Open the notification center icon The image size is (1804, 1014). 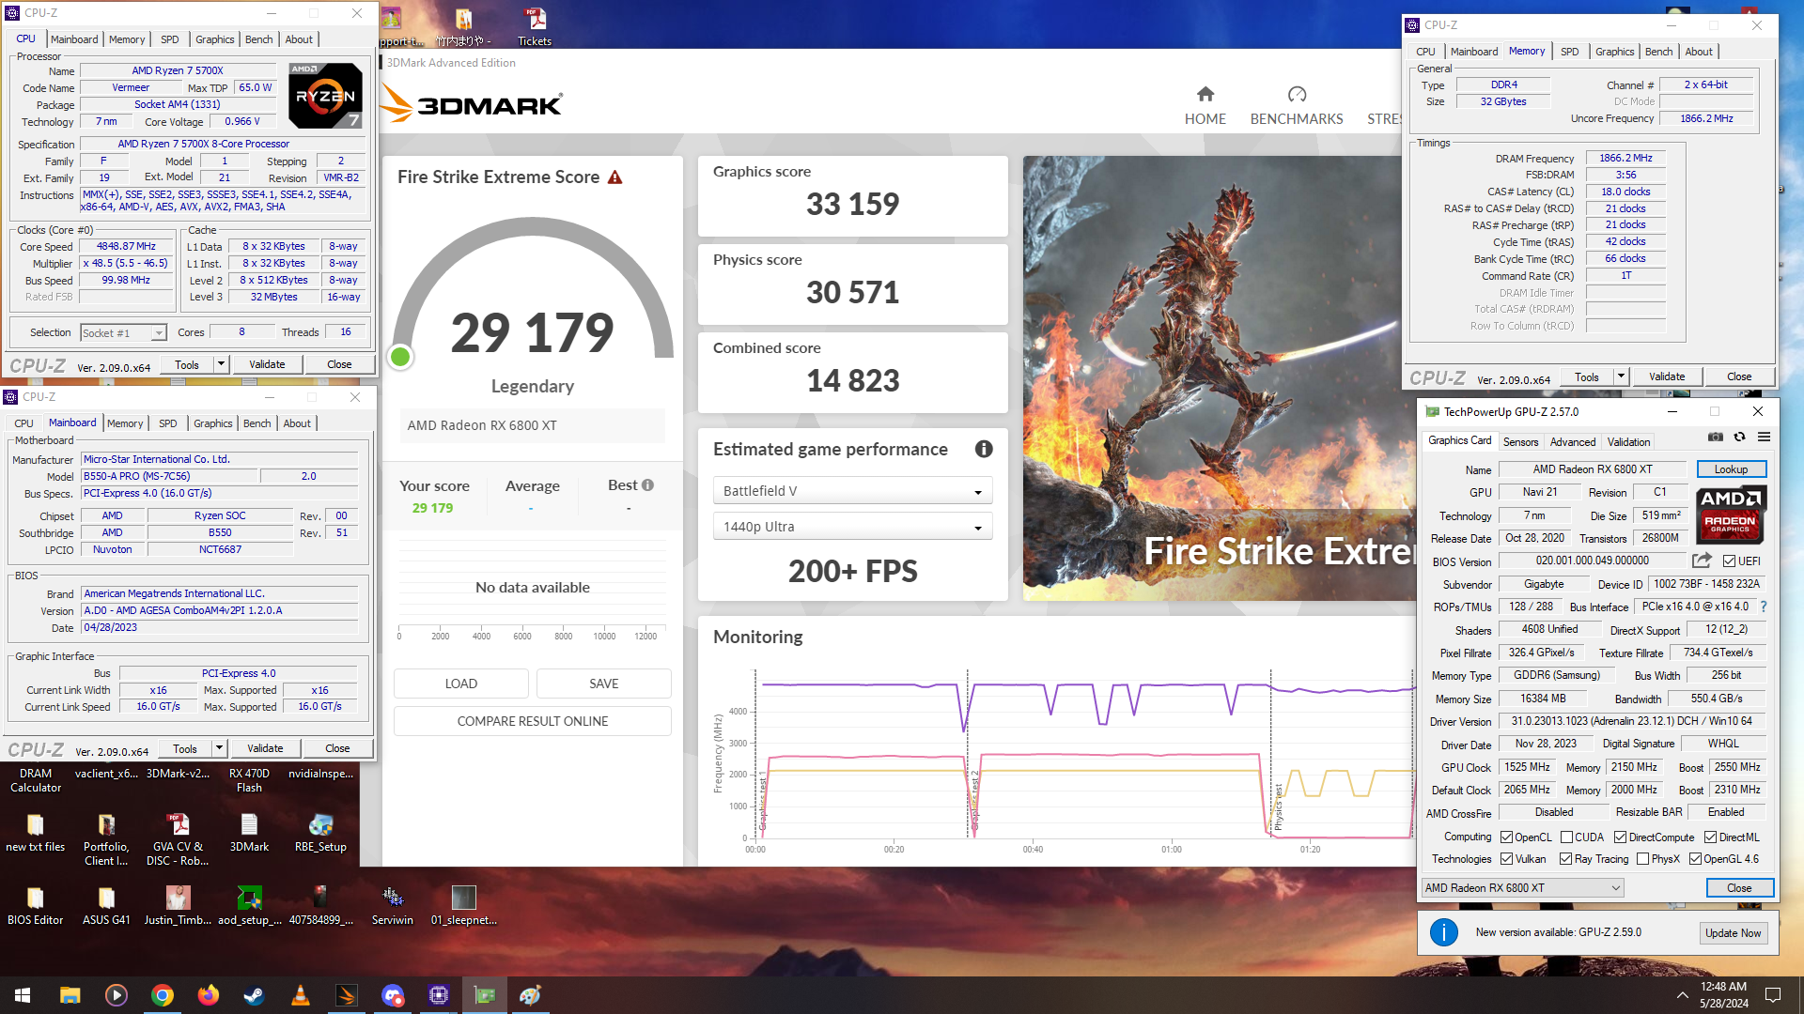coord(1772,995)
